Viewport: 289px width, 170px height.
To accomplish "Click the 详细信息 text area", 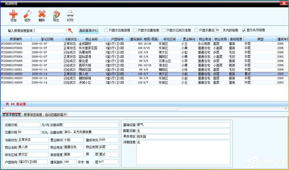I will coord(183,152).
